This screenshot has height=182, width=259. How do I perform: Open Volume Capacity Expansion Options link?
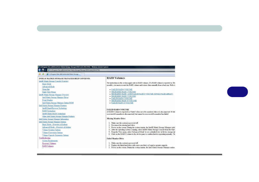[55, 135]
